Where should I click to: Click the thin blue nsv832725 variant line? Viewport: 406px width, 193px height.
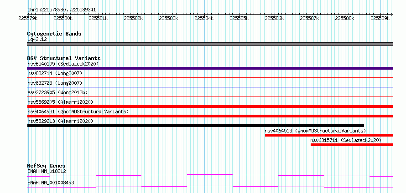(210, 87)
